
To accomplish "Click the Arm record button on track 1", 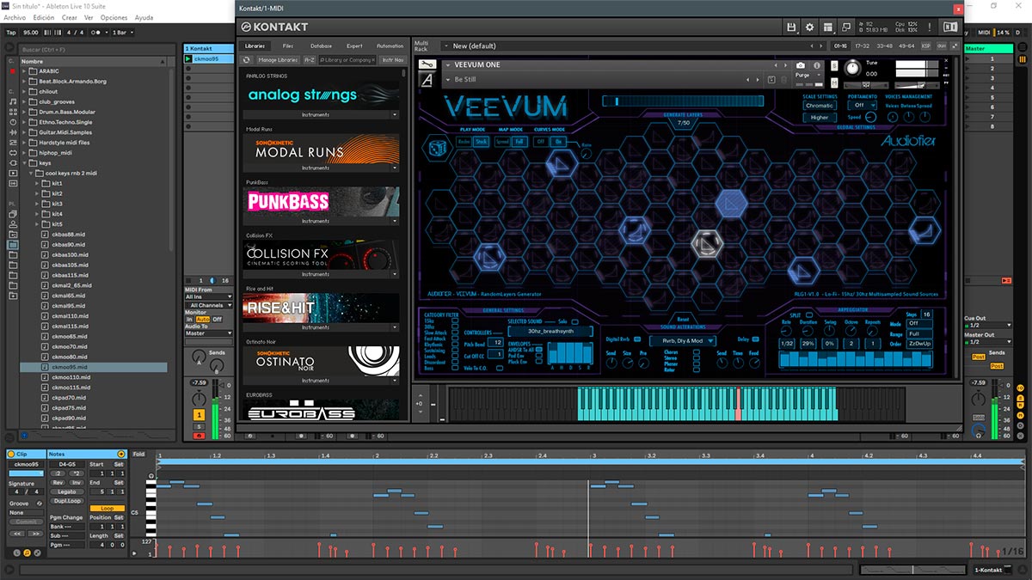I will pos(200,436).
